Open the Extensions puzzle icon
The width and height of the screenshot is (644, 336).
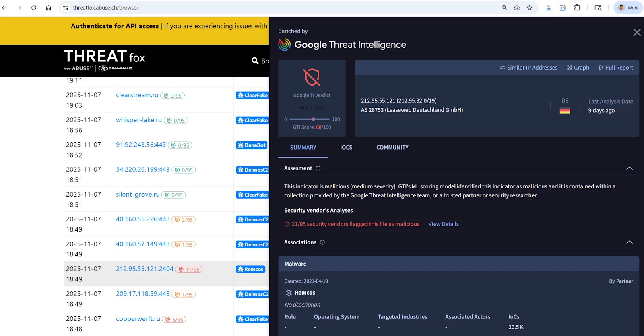[577, 8]
